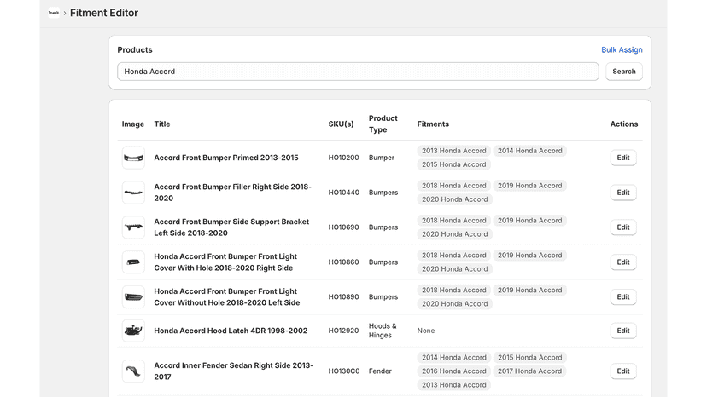
Task: Click 2016 Honda Accord tag in Fender row
Action: (x=454, y=371)
